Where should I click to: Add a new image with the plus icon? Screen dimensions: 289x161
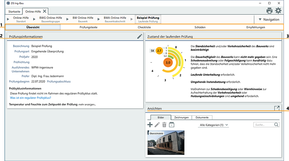(x=150, y=125)
